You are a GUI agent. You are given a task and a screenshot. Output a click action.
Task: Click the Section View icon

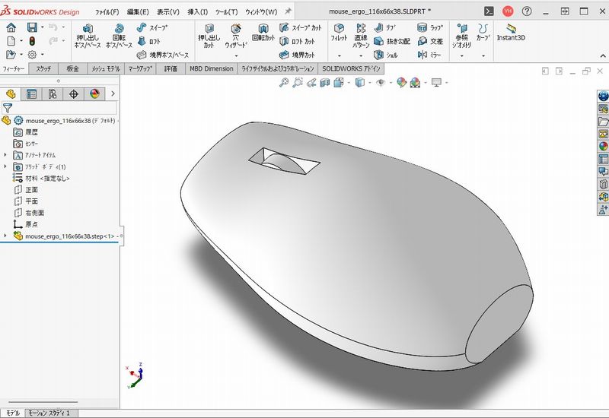(325, 82)
